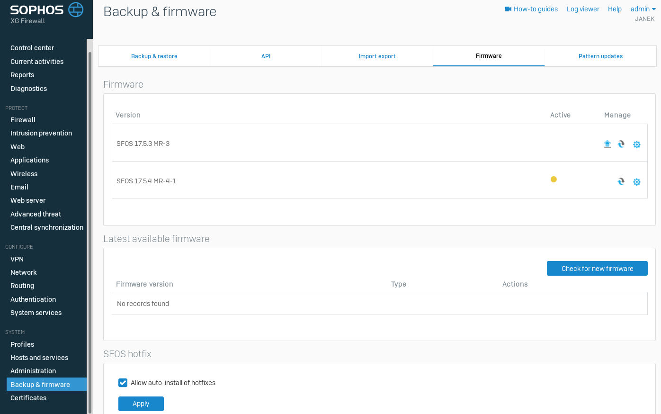Uncheck Allow auto-install of hotfixes
Viewport: 661px width, 414px height.
click(123, 383)
